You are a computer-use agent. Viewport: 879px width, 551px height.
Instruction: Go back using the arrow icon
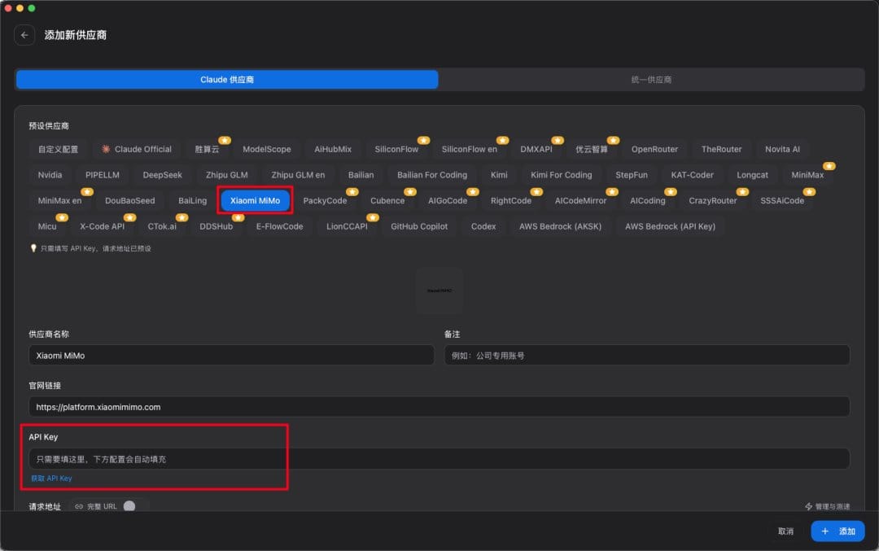pyautogui.click(x=24, y=35)
